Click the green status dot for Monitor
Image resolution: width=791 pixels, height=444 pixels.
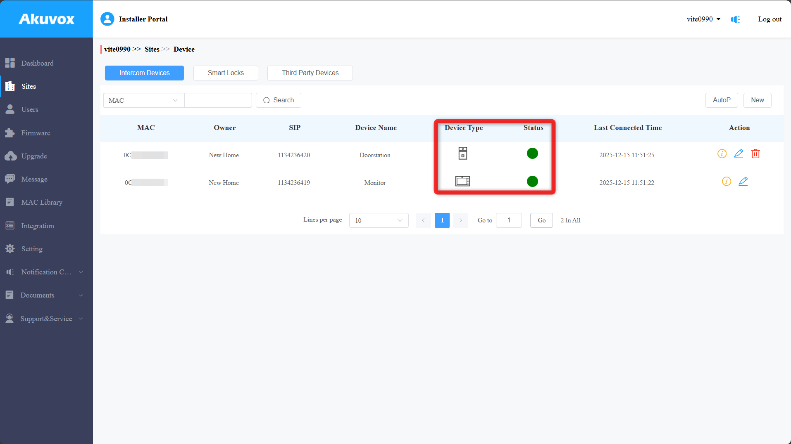[532, 181]
